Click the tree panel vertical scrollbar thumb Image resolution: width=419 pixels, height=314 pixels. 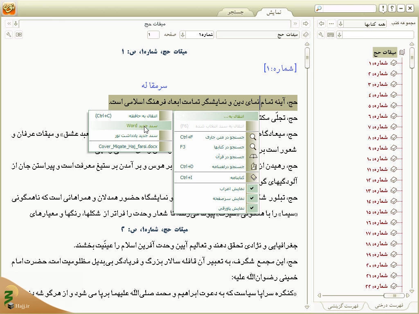(412, 58)
